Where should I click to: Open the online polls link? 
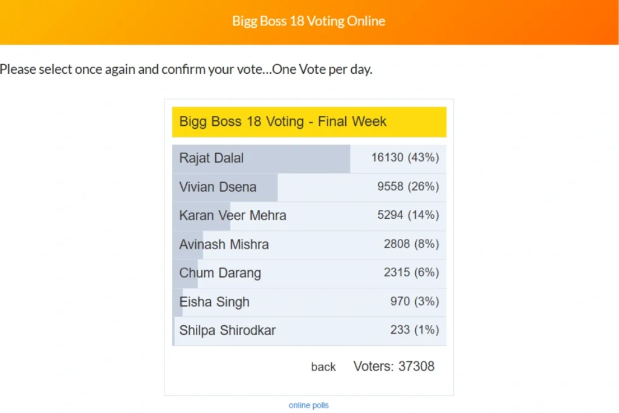point(309,405)
